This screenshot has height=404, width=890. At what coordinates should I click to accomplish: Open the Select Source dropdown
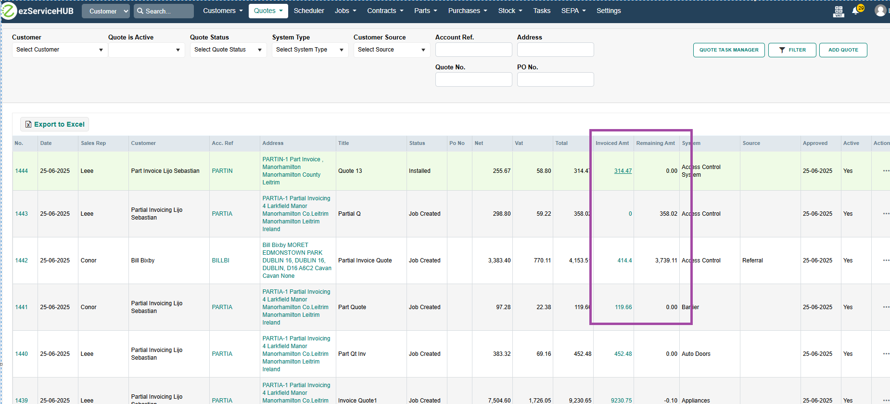392,50
